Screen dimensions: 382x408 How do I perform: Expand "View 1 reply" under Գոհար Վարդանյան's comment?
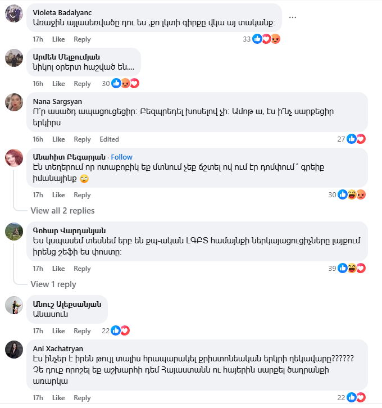tap(53, 284)
